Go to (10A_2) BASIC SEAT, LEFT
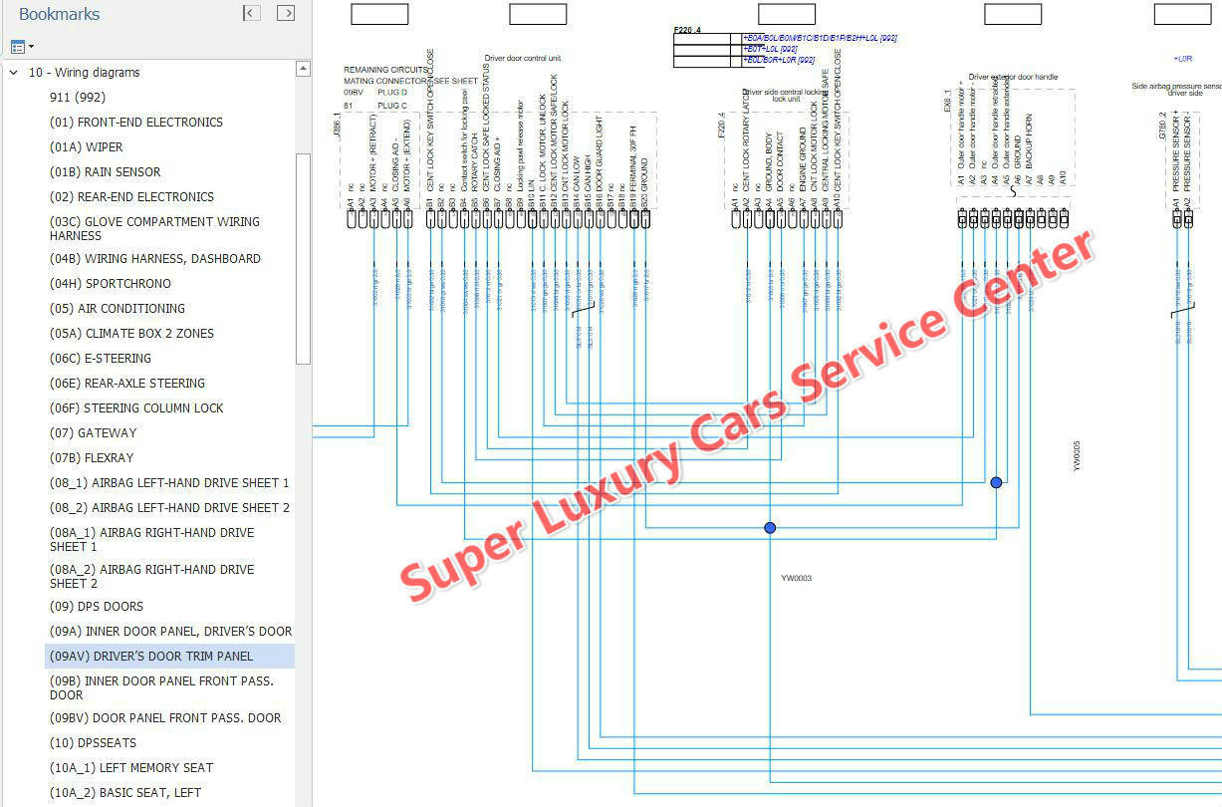This screenshot has height=807, width=1222. tap(125, 793)
